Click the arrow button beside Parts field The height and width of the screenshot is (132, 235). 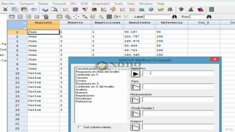(135, 87)
